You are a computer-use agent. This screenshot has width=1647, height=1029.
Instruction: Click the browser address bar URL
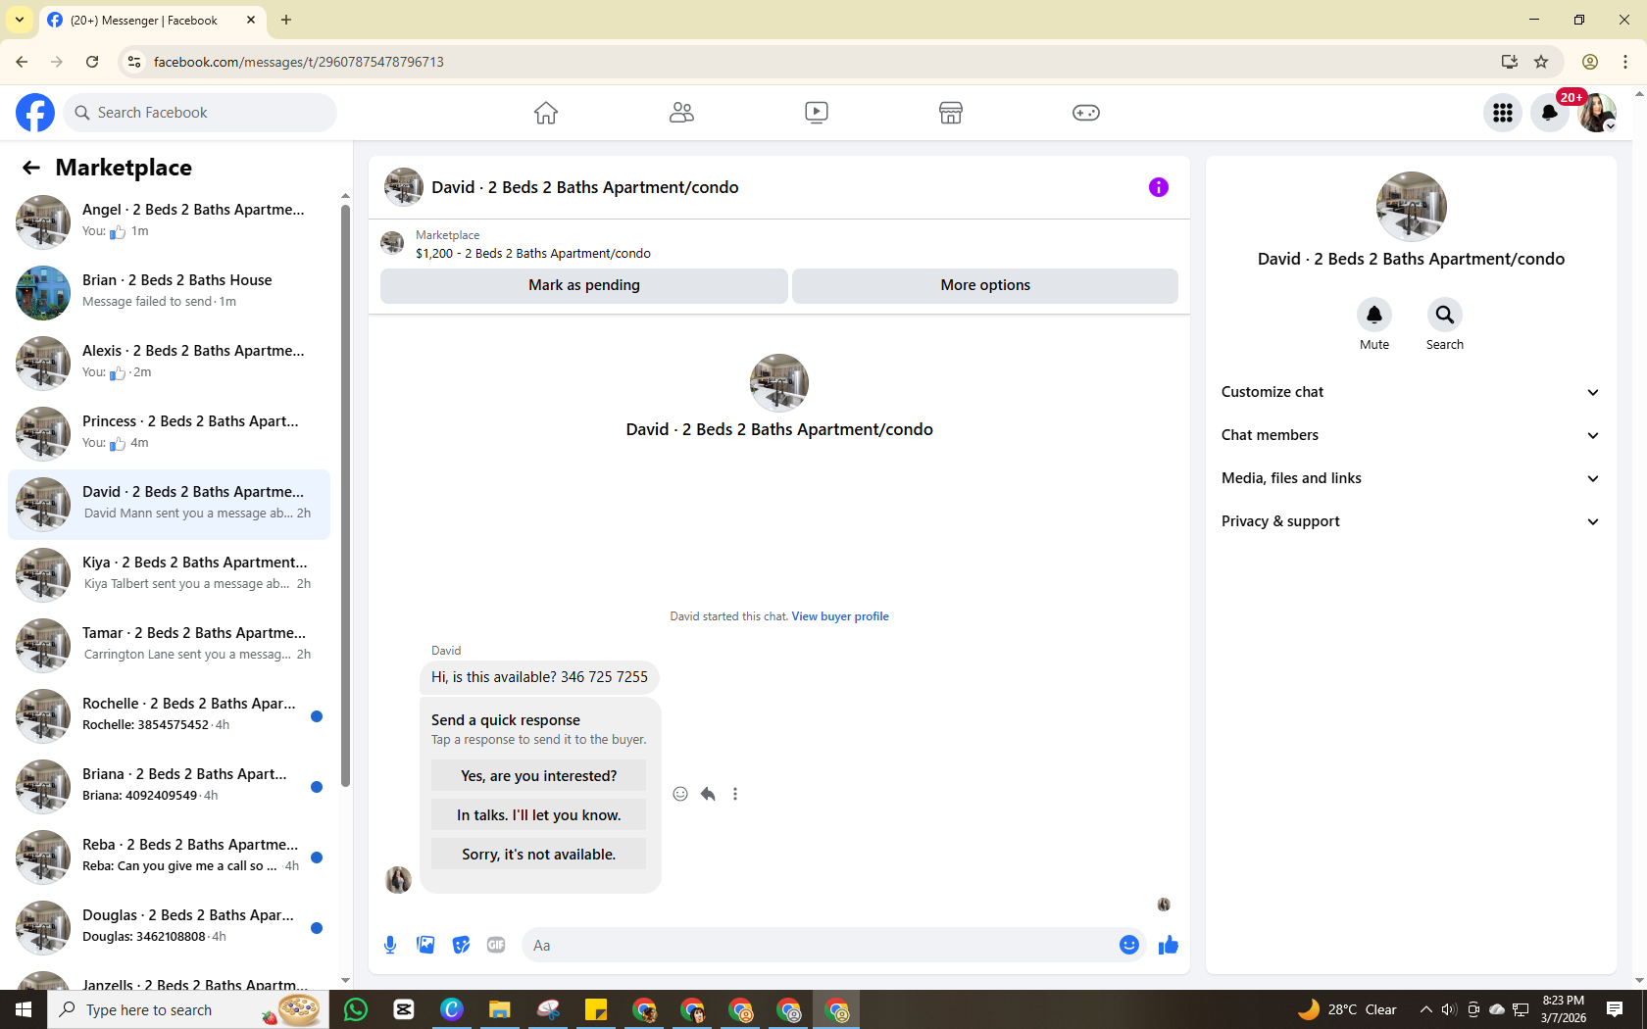[298, 62]
